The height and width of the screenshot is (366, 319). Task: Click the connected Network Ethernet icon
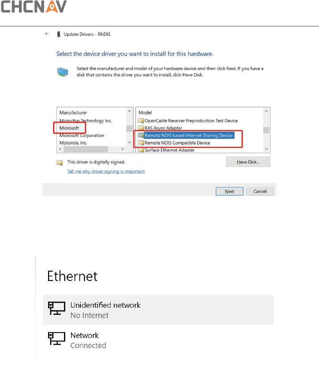click(56, 339)
